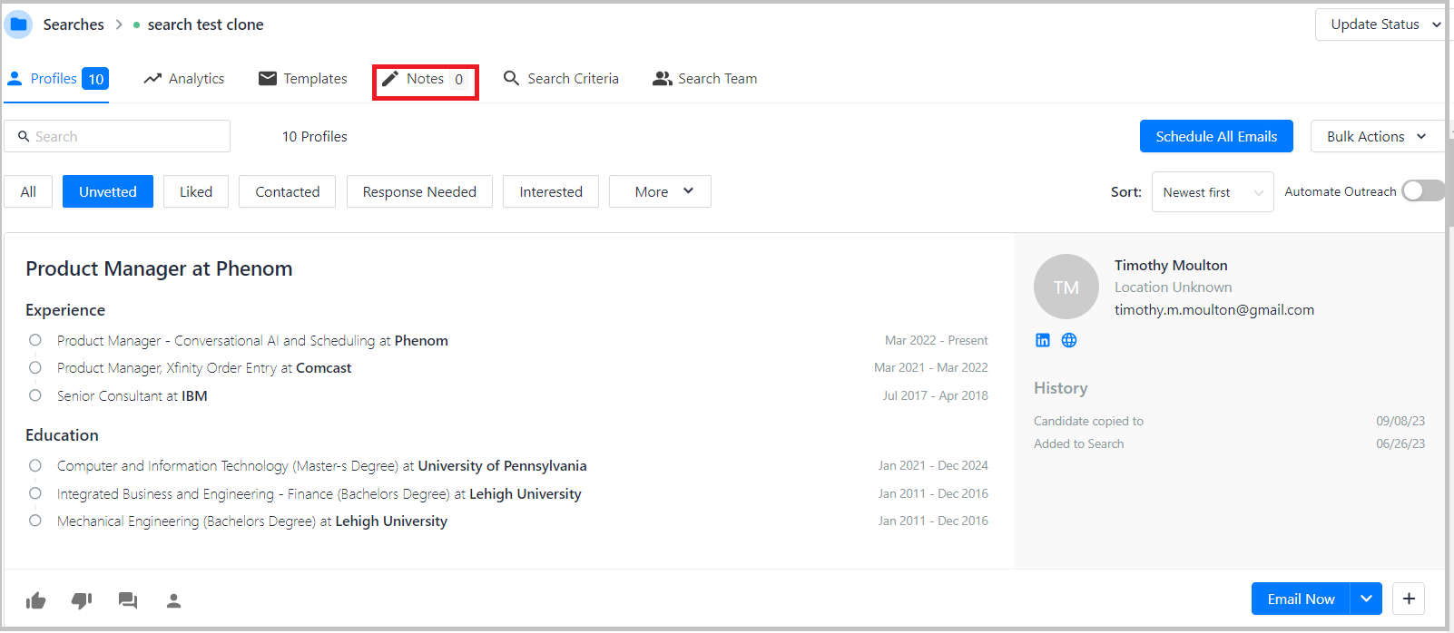Expand the More filters dropdown
The image size is (1454, 633).
coord(660,191)
